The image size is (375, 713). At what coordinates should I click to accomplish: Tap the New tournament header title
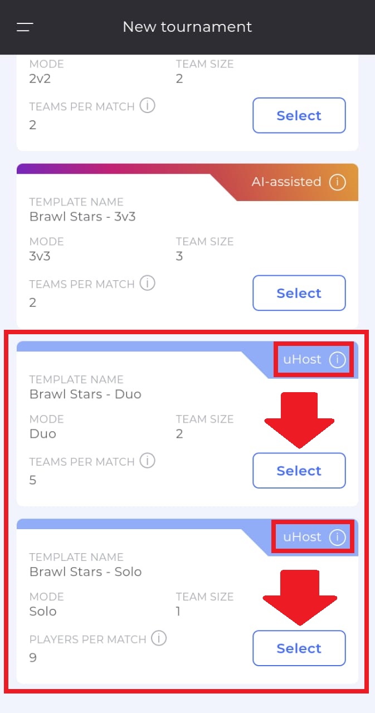point(187,27)
